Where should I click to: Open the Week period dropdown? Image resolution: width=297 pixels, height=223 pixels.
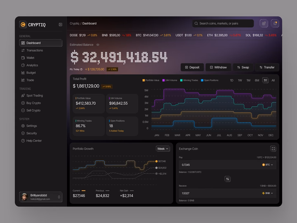pos(163,149)
